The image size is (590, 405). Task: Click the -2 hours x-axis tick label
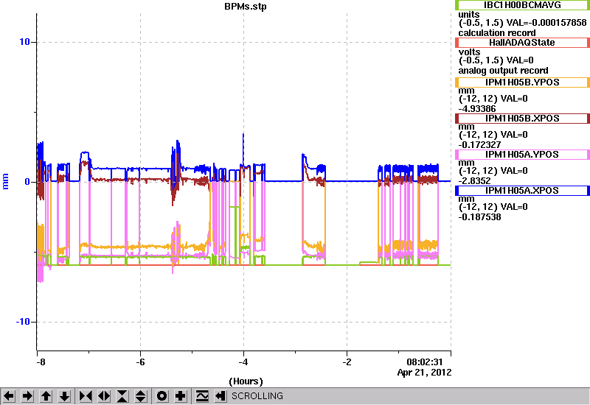[x=347, y=362]
